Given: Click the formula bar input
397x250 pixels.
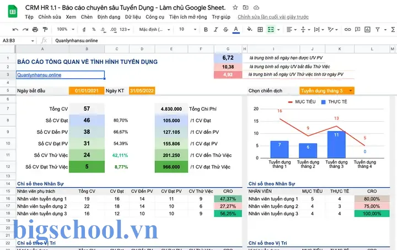Looking at the screenshot, I should 224,40.
